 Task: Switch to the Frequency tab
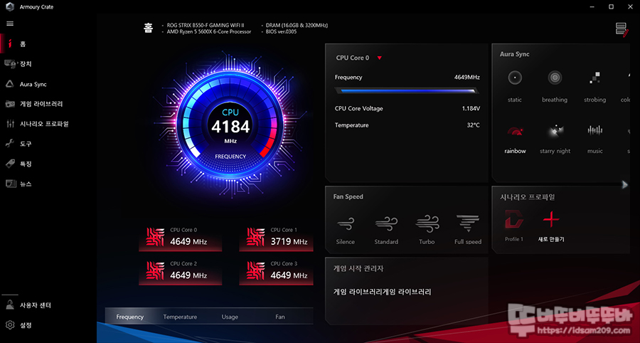(130, 317)
